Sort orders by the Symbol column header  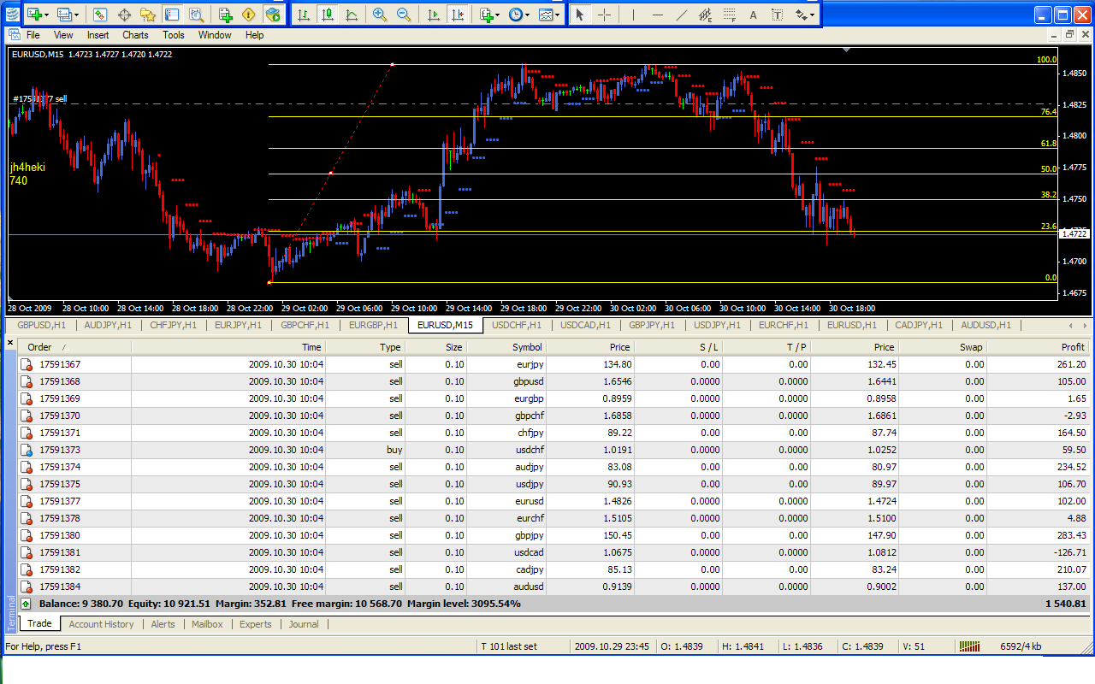tap(508, 347)
